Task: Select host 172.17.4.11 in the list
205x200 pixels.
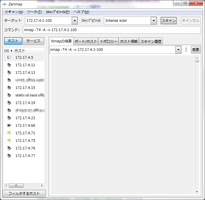Action: coord(24,65)
